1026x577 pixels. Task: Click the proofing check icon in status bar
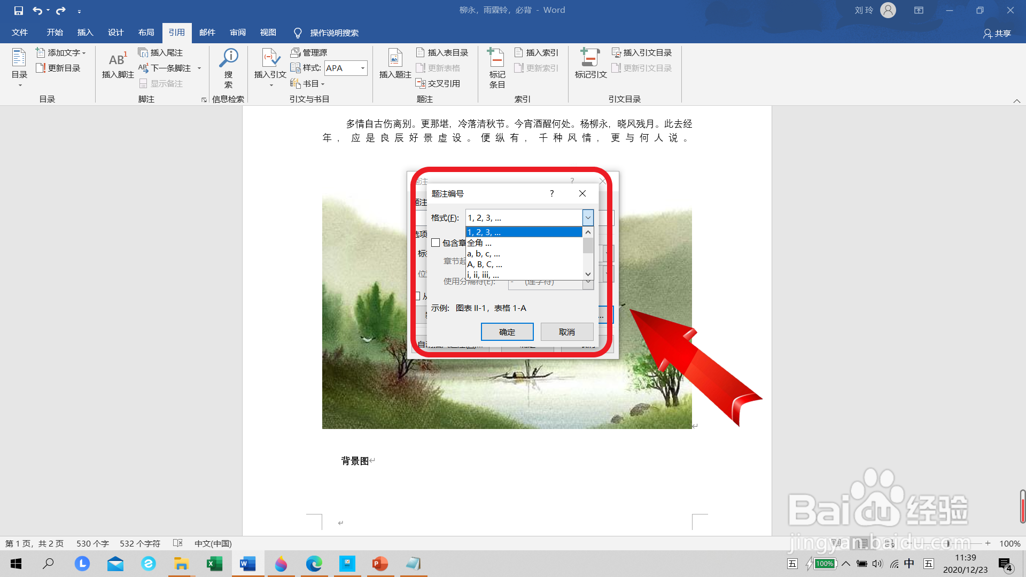tap(178, 543)
